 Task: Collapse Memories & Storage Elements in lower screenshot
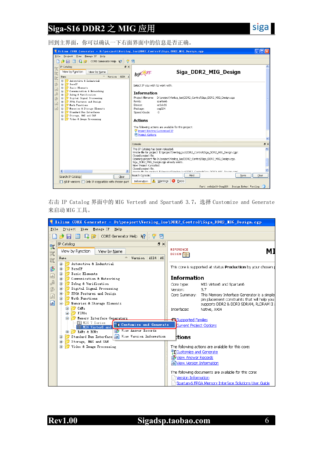pyautogui.click(x=61, y=304)
